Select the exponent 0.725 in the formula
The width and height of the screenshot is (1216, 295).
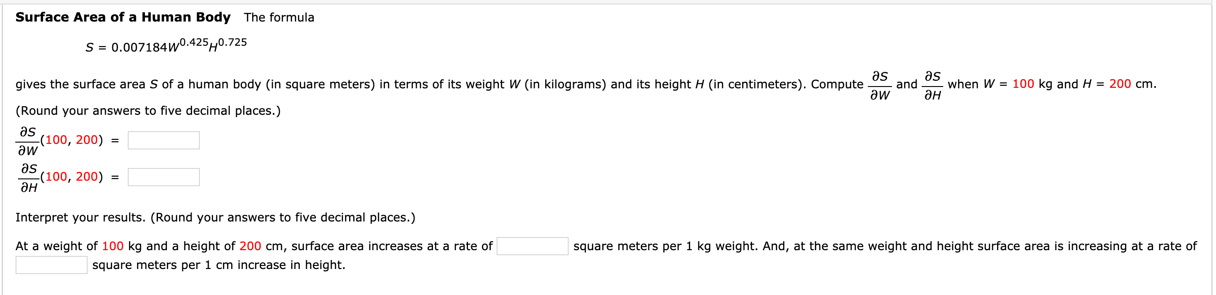click(x=232, y=43)
